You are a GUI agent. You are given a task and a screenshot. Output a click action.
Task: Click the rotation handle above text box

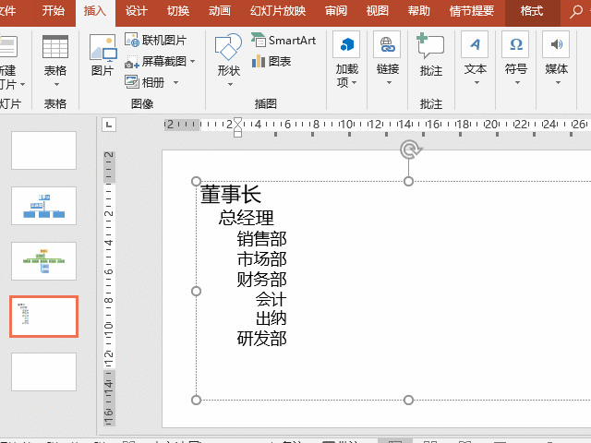pyautogui.click(x=410, y=150)
